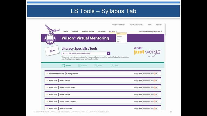Open calendar icon in Module 3 row
Image resolution: width=207 pixels, height=116 pixels.
[155, 95]
